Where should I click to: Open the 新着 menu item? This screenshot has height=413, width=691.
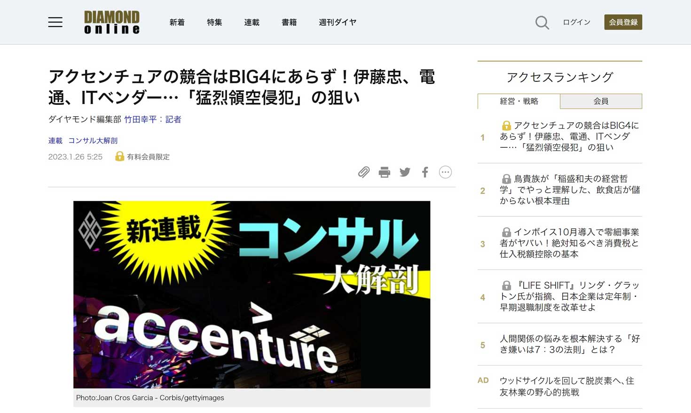177,22
